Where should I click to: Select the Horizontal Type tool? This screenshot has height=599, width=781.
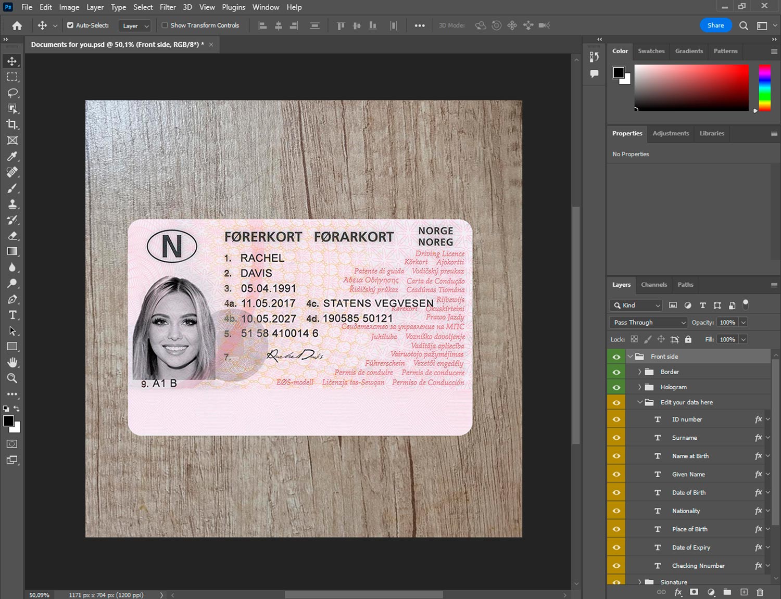[12, 315]
